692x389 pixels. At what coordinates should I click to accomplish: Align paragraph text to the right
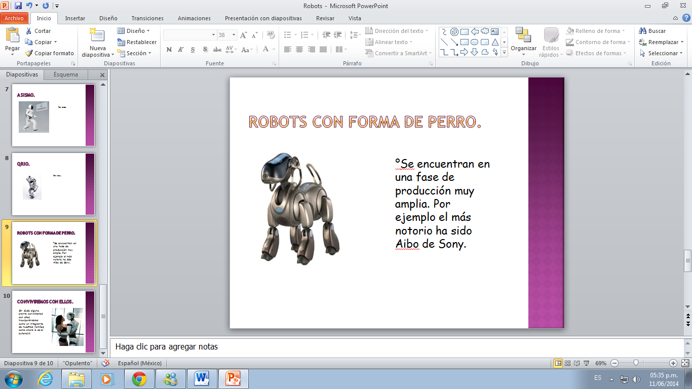(x=311, y=50)
